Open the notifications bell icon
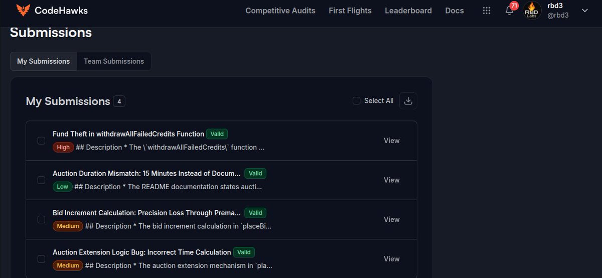Image resolution: width=602 pixels, height=278 pixels. tap(509, 11)
